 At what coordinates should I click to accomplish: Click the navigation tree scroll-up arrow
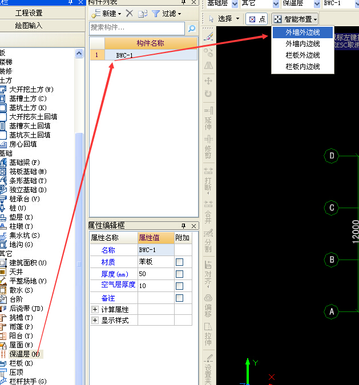[x=79, y=53]
